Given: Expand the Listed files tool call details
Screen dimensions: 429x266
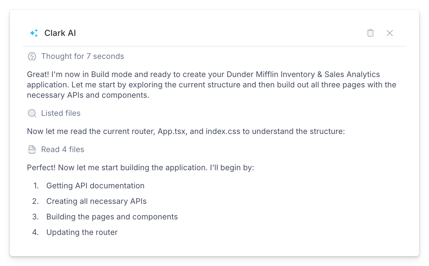Looking at the screenshot, I should click(x=60, y=113).
